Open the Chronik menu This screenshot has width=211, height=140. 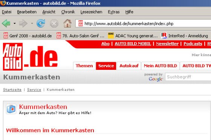68,12
